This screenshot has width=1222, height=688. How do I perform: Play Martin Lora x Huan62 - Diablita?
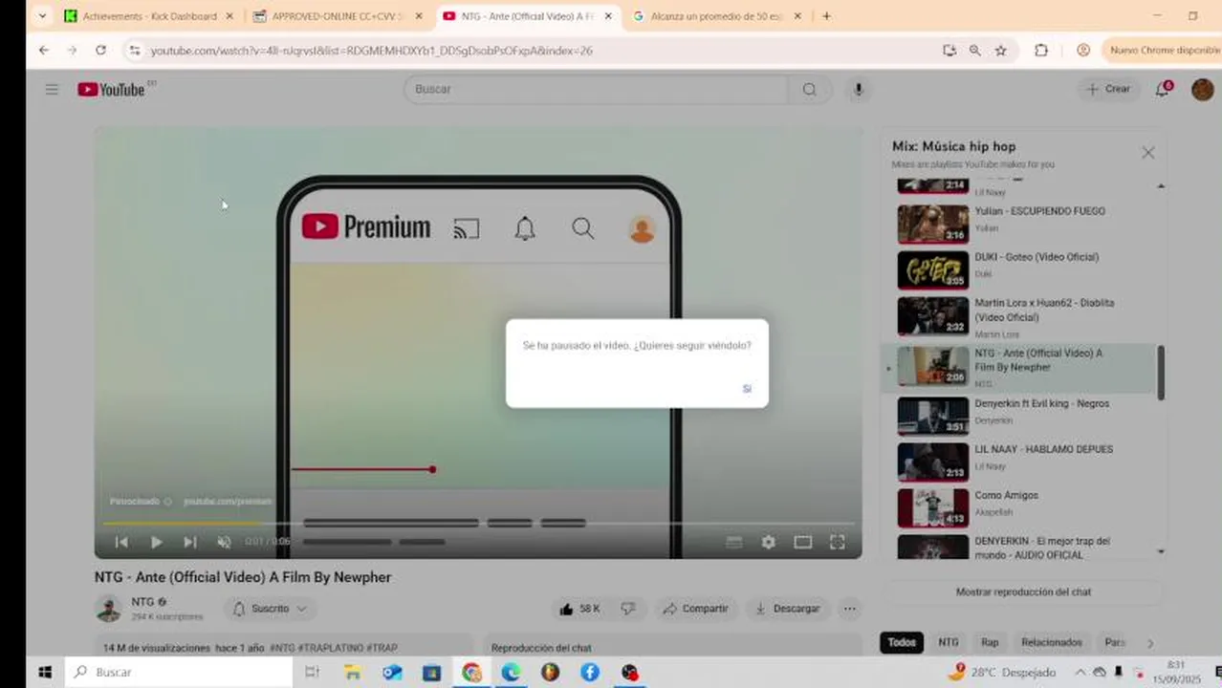[x=1019, y=317]
